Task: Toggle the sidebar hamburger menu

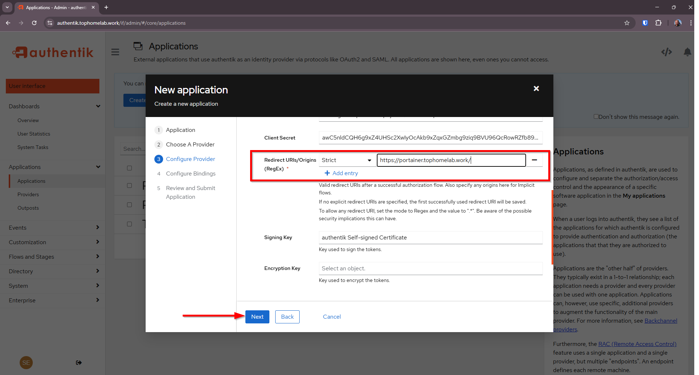Action: coord(115,52)
